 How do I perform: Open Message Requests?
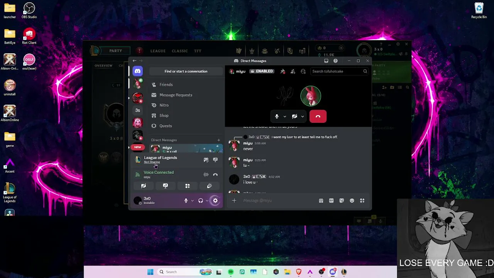click(x=186, y=95)
